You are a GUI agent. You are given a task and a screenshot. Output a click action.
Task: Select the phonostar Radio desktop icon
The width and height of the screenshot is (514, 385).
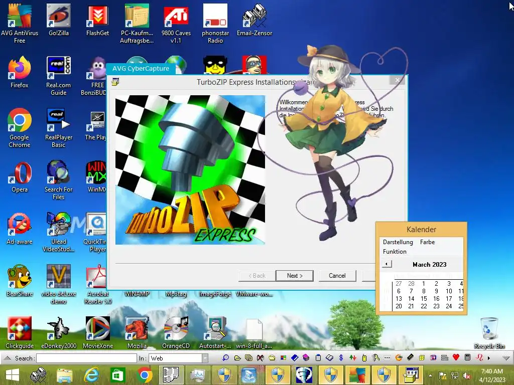[215, 24]
